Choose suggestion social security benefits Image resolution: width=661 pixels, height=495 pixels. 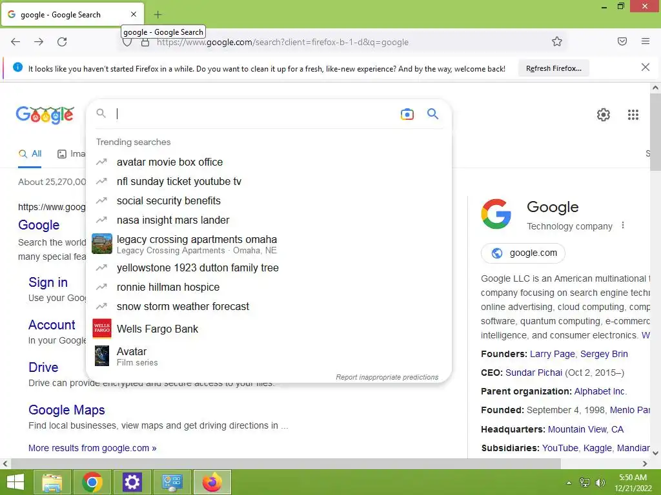(269, 201)
